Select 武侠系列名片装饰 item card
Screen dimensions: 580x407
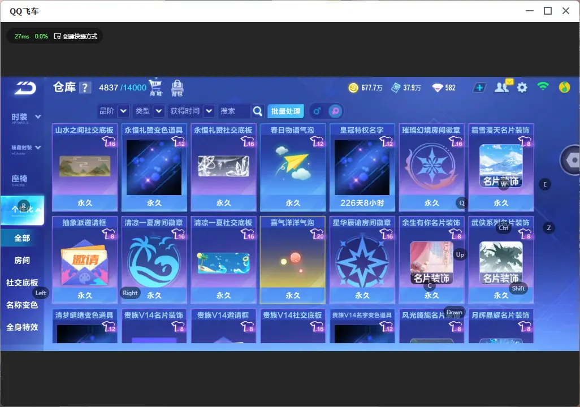(501, 259)
